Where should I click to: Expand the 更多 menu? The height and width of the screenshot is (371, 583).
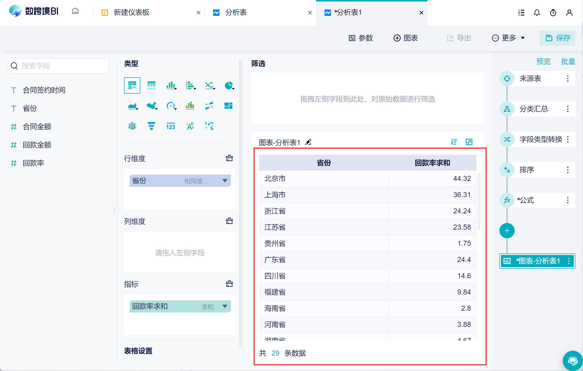(508, 38)
